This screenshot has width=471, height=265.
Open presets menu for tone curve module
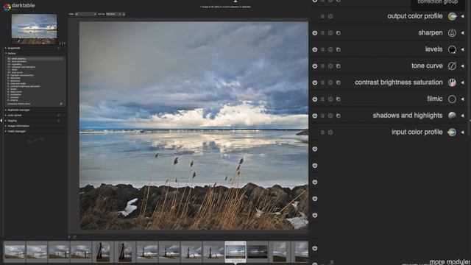[322, 66]
